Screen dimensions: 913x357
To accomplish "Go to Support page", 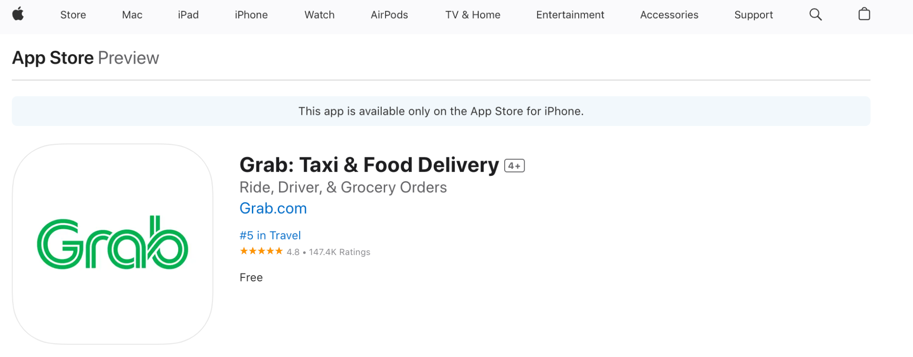I will tap(753, 15).
